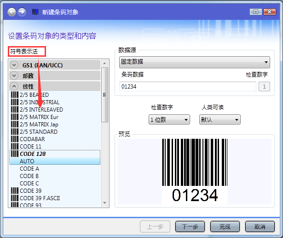283x238 pixels.
Task: Expand the GS1 (EAN/UCC) group
Action: (14, 65)
